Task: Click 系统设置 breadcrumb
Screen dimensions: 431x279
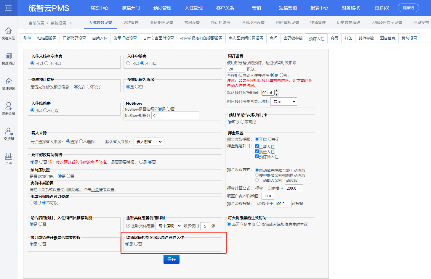Action: (58, 23)
